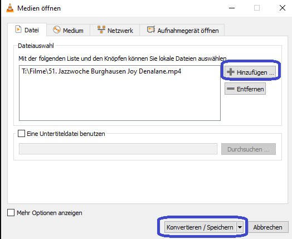Click the VLC cone icon in title bar
The width and height of the screenshot is (292, 239).
pyautogui.click(x=10, y=8)
